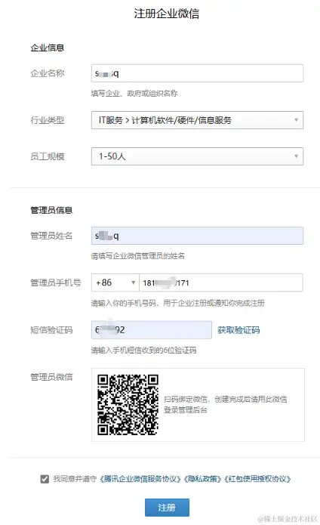Toggle the 我同意并遵守 agreement checkbox
Image resolution: width=320 pixels, height=525 pixels.
(x=45, y=479)
